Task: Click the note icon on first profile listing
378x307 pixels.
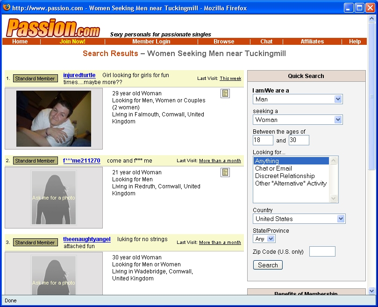Action: click(x=225, y=93)
